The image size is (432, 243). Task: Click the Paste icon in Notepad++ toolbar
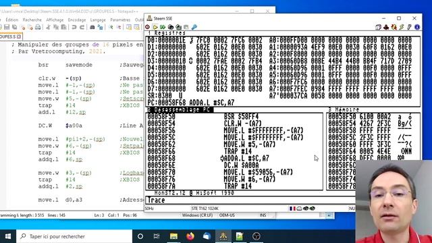click(x=63, y=27)
